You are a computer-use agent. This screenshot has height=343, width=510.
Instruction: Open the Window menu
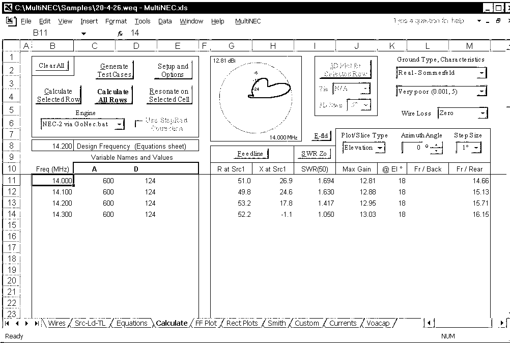pyautogui.click(x=191, y=21)
